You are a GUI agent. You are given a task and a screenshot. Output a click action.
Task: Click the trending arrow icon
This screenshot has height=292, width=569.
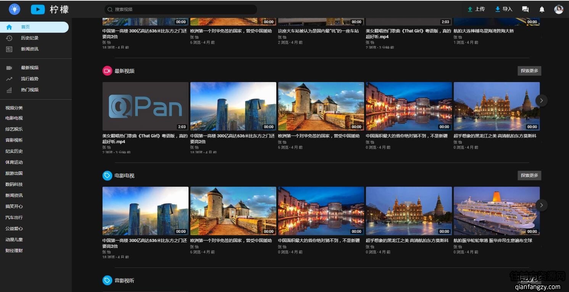coord(9,79)
